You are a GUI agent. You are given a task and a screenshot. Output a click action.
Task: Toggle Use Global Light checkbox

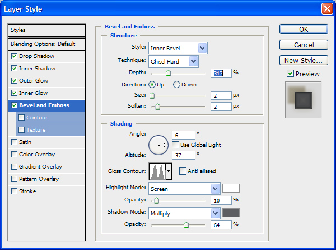coord(176,145)
